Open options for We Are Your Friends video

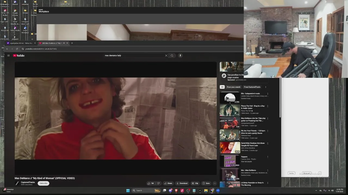[268, 131]
